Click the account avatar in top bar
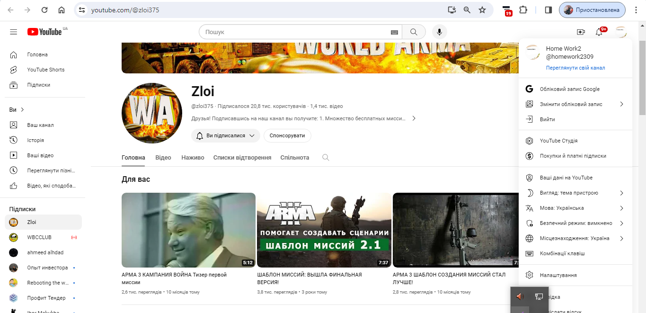 pos(621,32)
